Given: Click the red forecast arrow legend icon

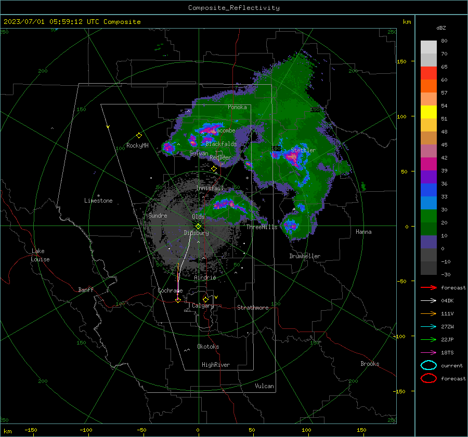Looking at the screenshot, I should point(428,287).
